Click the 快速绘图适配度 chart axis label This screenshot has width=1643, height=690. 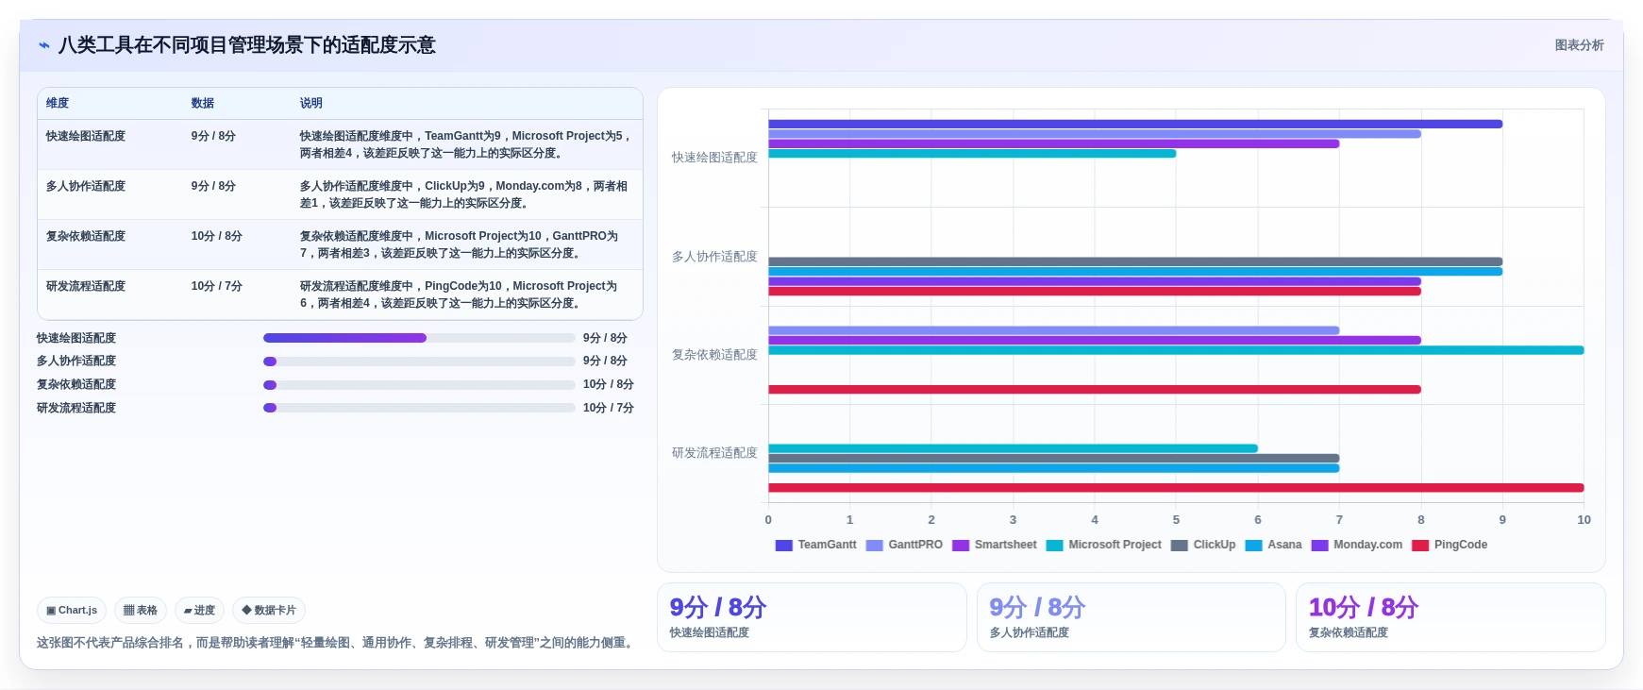[x=714, y=159]
